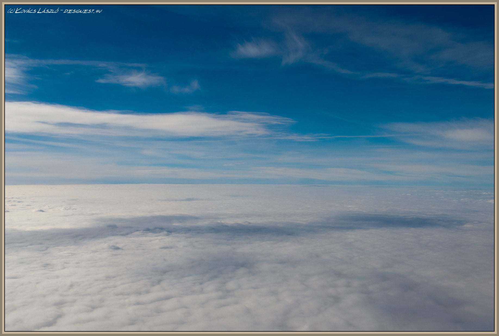Click the tiny cloud wisp right of feathery cloud
This screenshot has height=336, width=499.
click(x=186, y=88)
